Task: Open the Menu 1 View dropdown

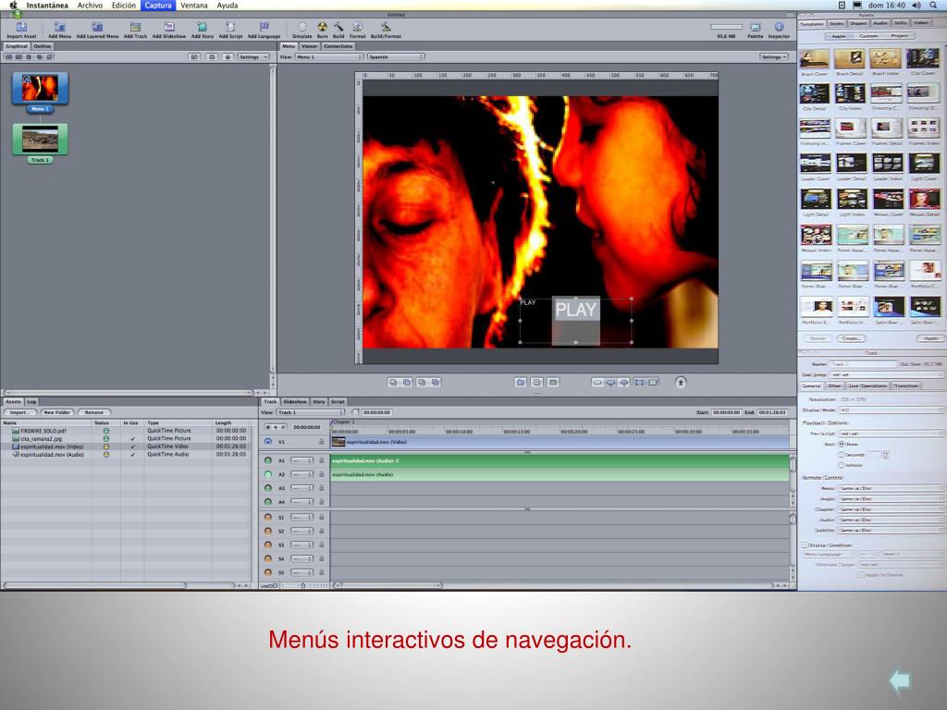Action: (329, 56)
